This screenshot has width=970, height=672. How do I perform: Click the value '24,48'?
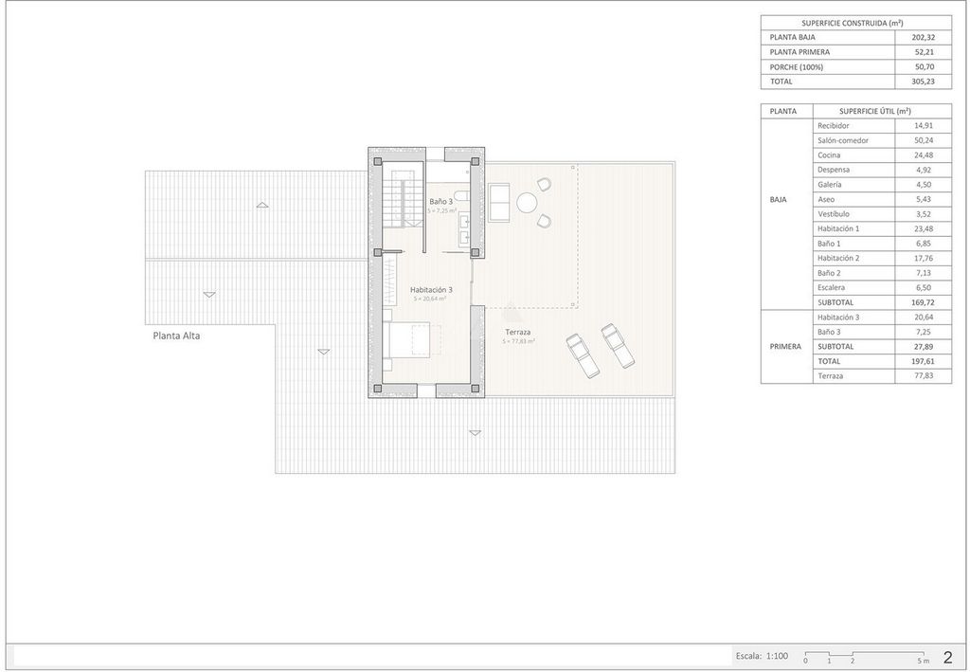click(924, 155)
